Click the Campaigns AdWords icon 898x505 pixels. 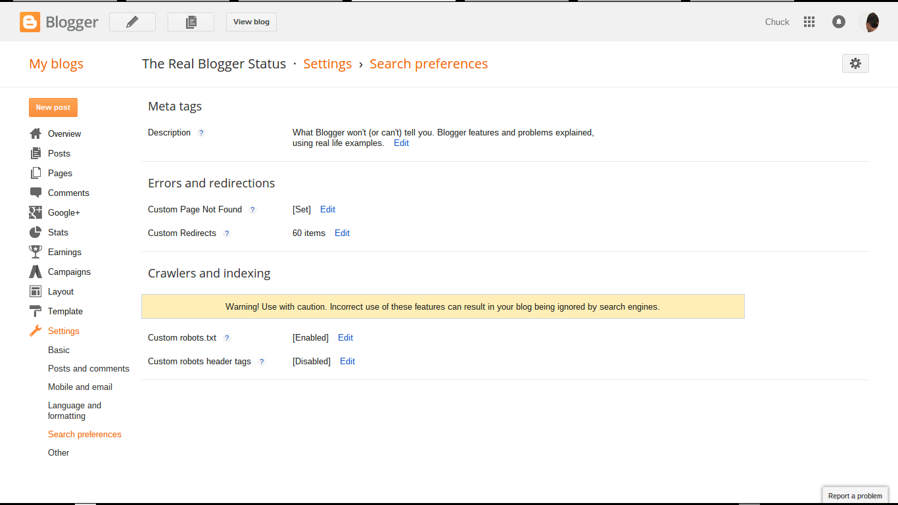35,272
